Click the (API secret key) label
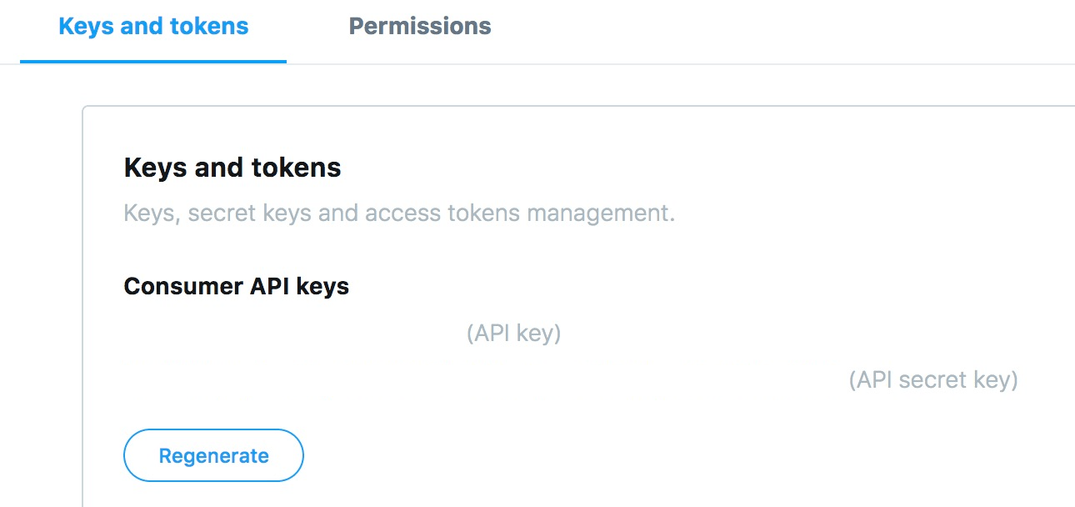Screen dimensions: 1075x507 [933, 380]
